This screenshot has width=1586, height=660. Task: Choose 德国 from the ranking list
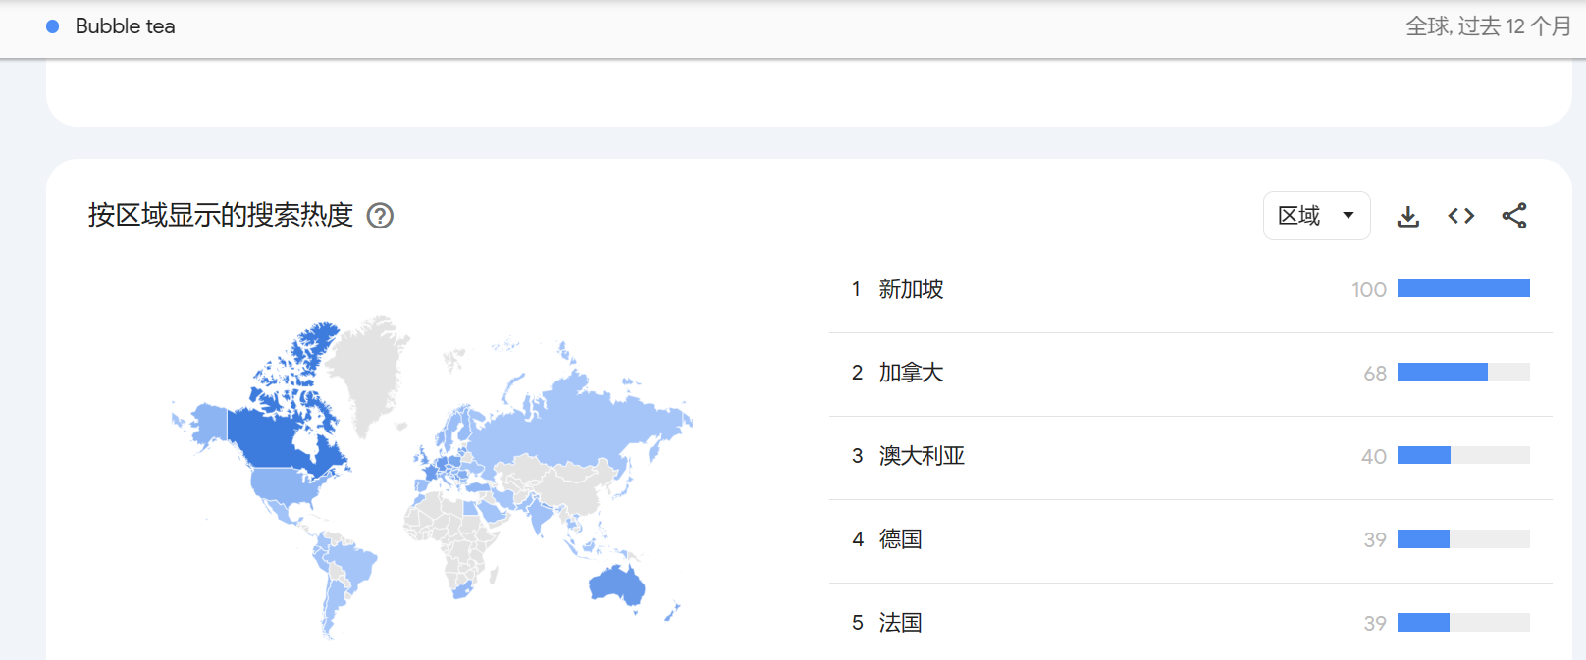(x=900, y=539)
